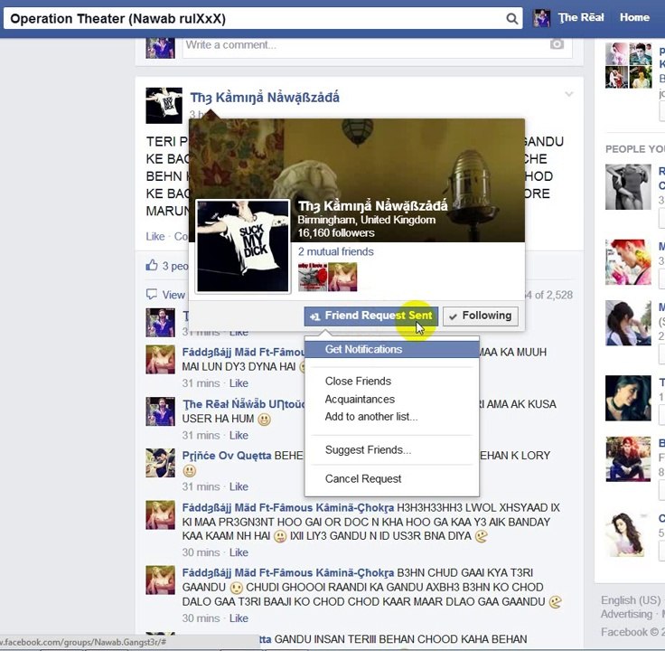The image size is (665, 651).
Task: Click the Friend Request Sent button
Action: 370,316
